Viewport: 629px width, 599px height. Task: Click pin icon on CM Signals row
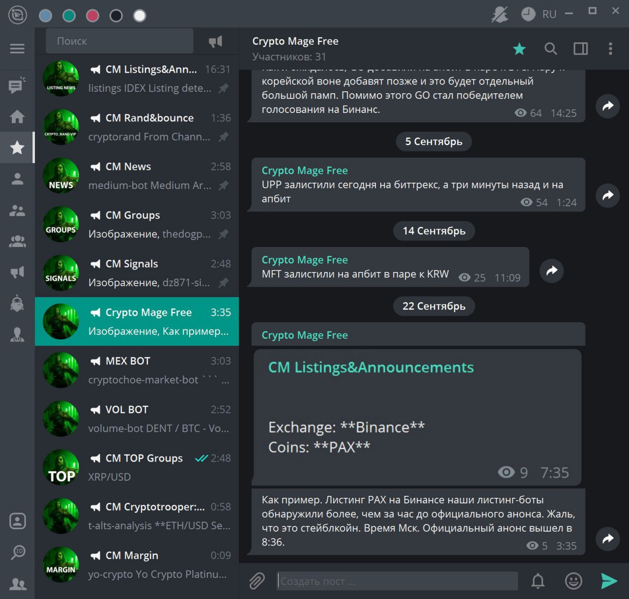[x=224, y=283]
